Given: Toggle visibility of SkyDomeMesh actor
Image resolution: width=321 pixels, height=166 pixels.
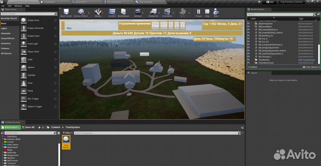Looking at the screenshot, I should [x=248, y=27].
